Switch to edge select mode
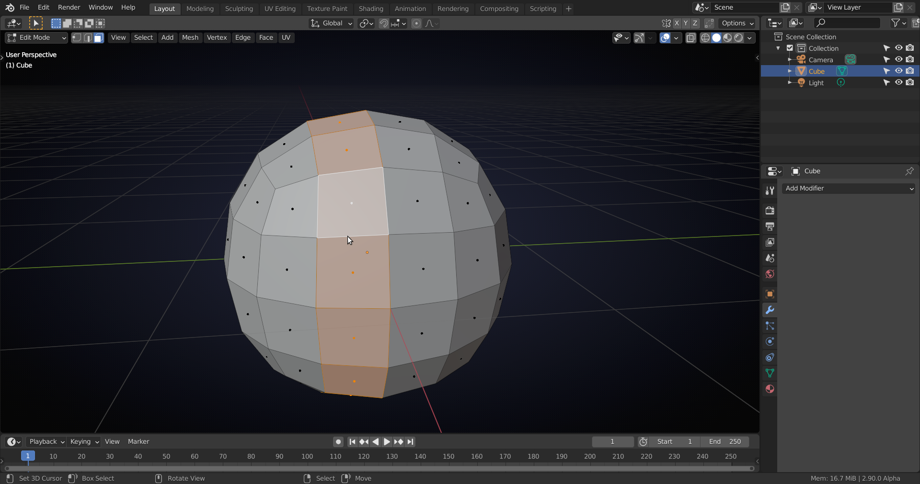Image resolution: width=920 pixels, height=484 pixels. pos(88,38)
